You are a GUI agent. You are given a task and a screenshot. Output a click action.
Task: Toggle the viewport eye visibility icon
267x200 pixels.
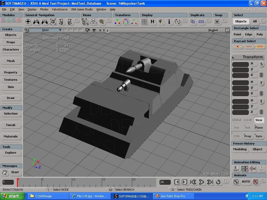coord(94,30)
